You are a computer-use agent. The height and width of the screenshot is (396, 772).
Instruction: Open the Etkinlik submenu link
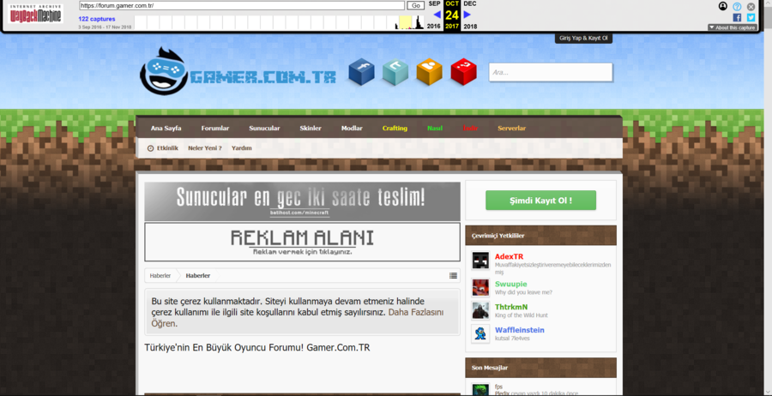coord(167,148)
